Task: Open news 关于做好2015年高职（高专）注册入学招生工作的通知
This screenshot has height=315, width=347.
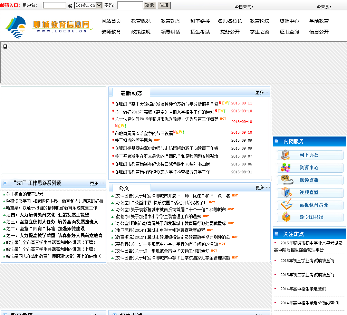Action: tap(164, 112)
